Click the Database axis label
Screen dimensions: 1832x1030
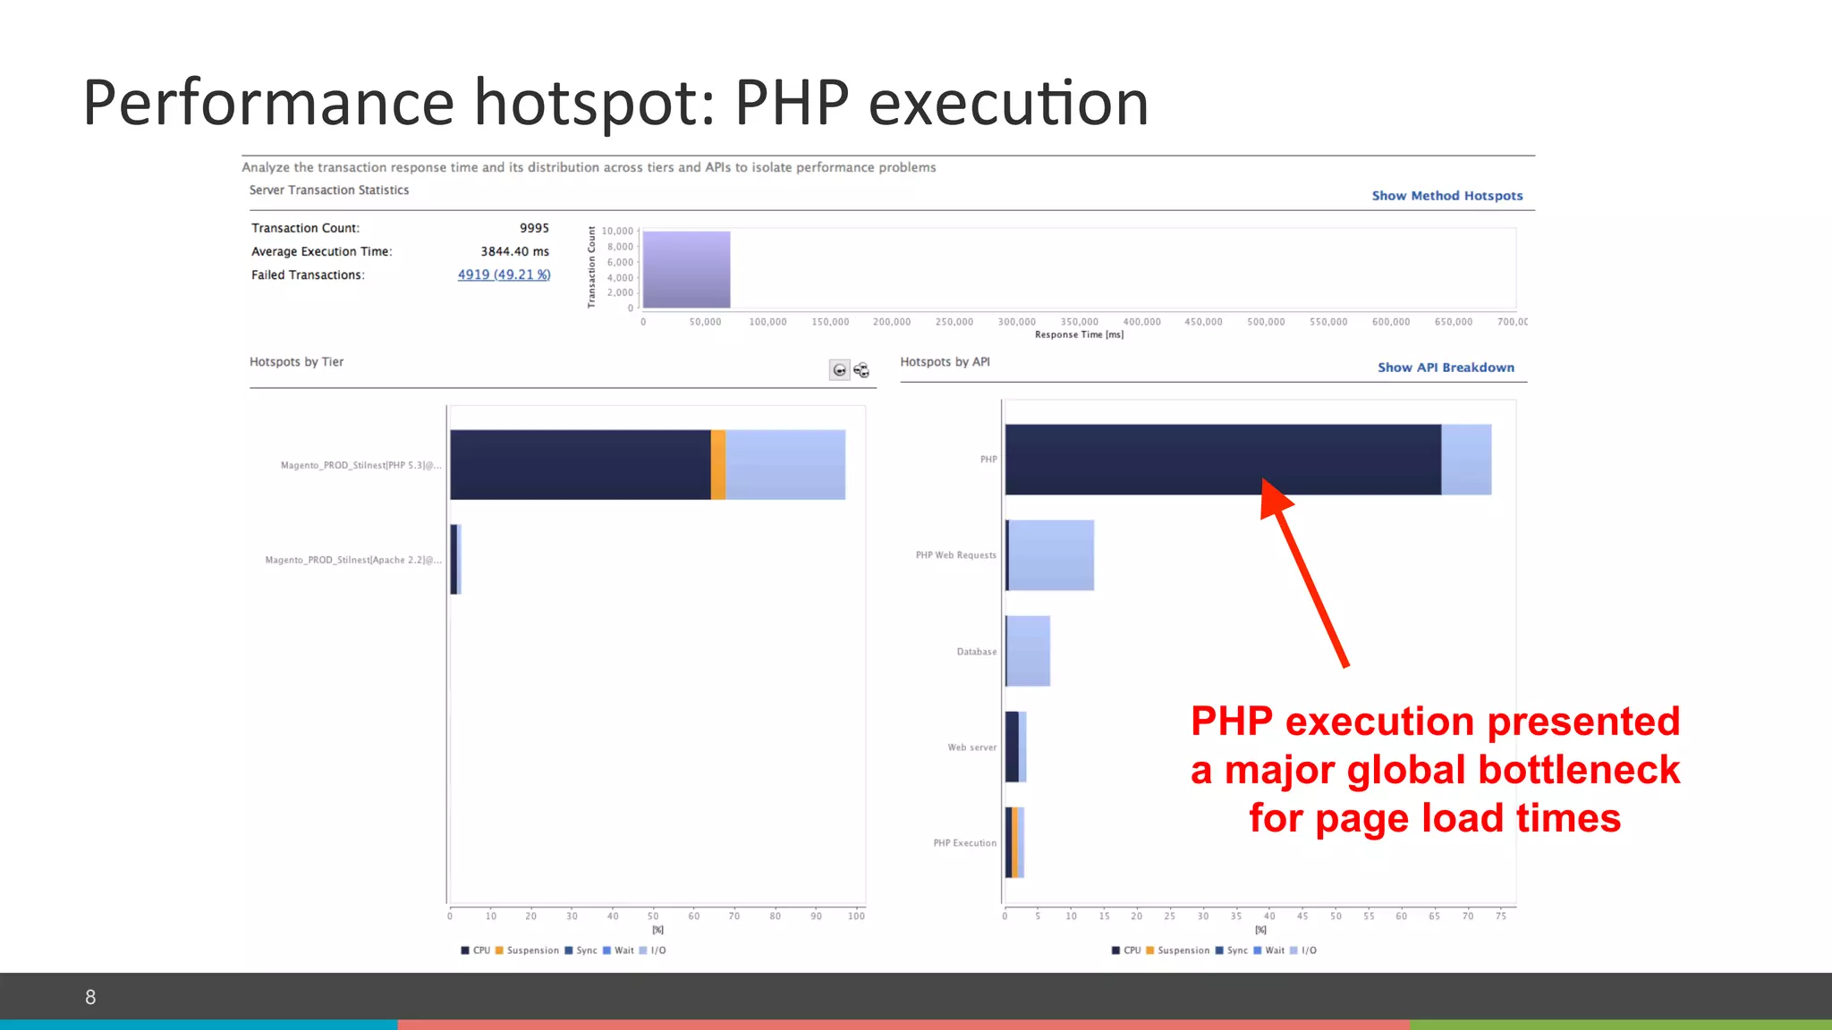point(976,652)
